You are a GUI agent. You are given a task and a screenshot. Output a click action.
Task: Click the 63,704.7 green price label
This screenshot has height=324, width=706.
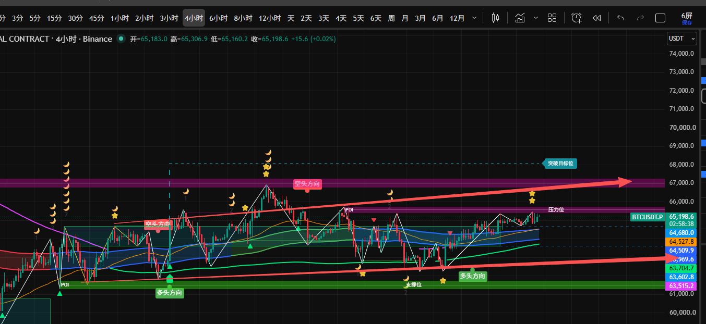681,268
